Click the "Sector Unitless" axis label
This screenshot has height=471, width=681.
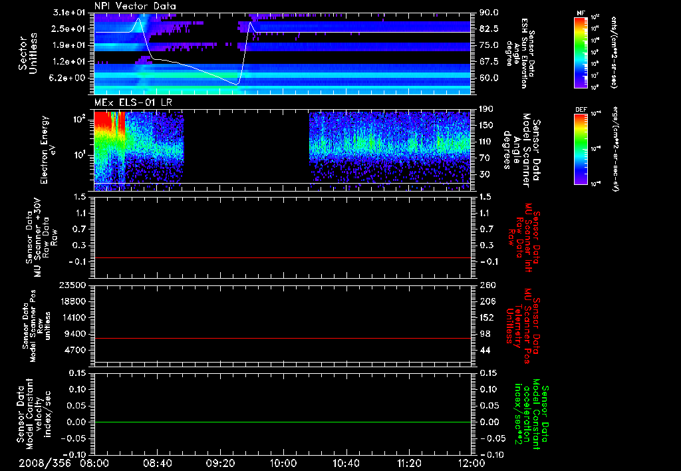28,53
